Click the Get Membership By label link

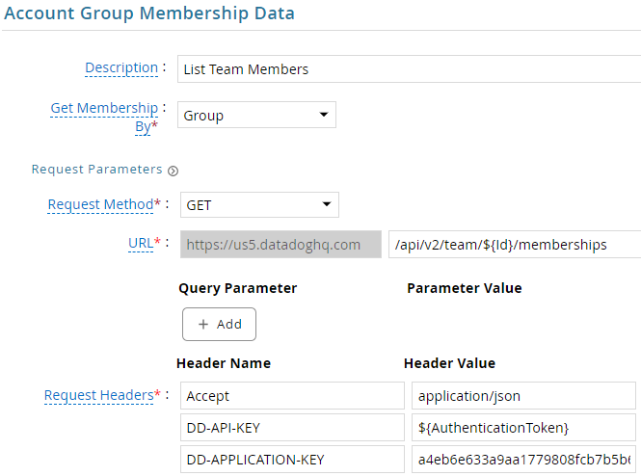tap(104, 118)
